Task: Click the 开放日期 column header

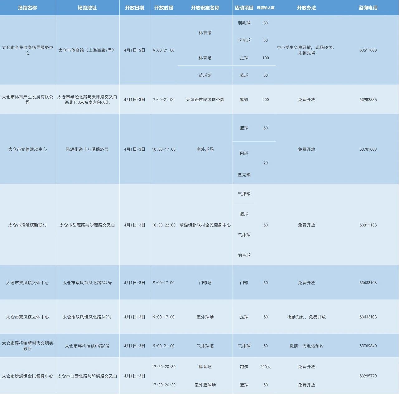Action: [134, 8]
